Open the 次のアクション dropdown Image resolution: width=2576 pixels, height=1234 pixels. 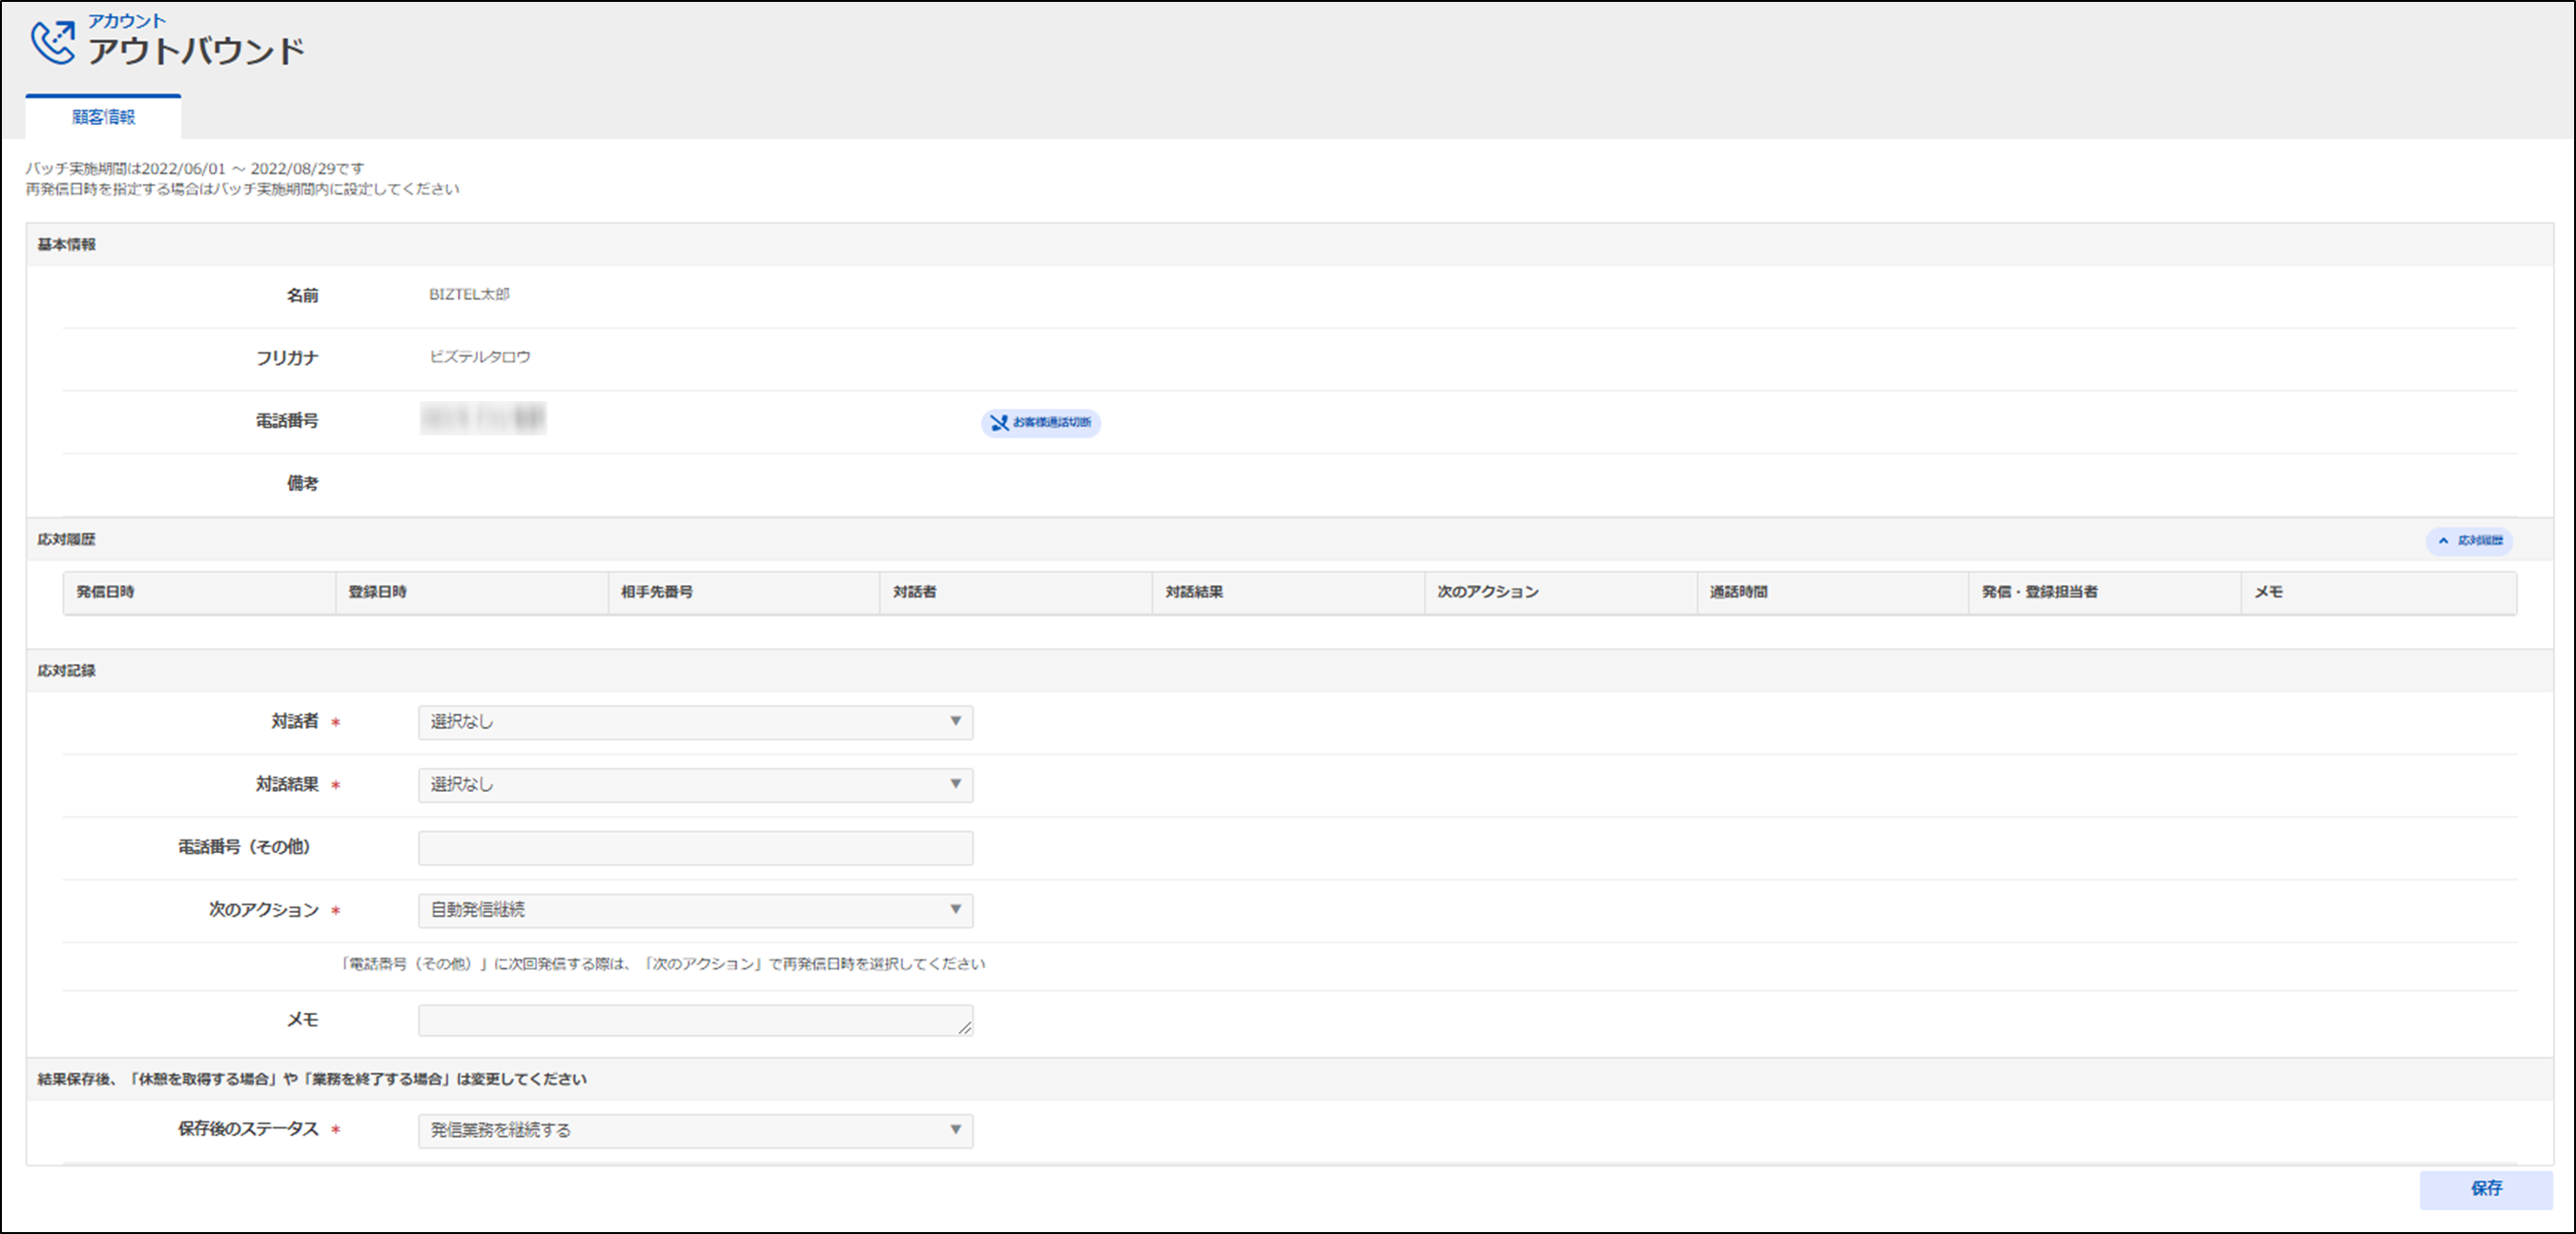[695, 909]
